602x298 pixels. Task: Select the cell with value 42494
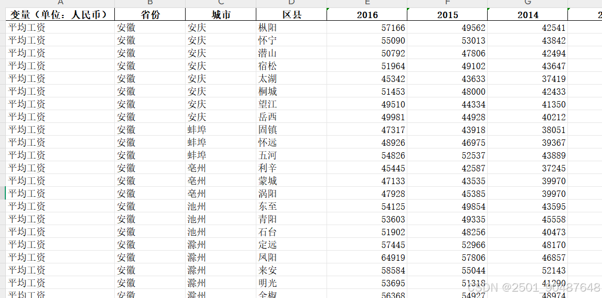point(528,53)
